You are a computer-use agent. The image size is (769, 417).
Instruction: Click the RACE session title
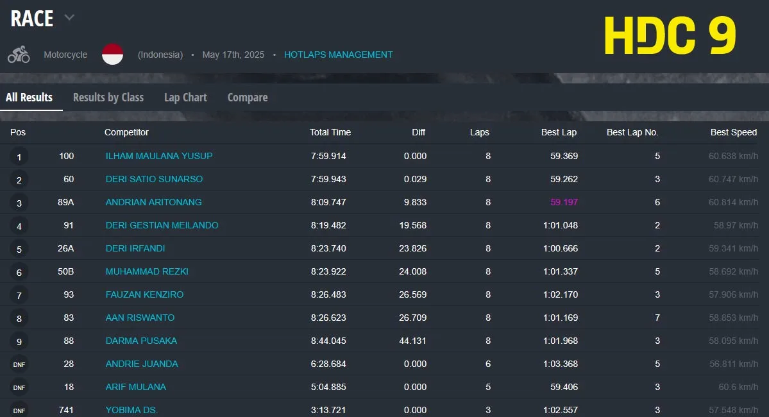(32, 19)
